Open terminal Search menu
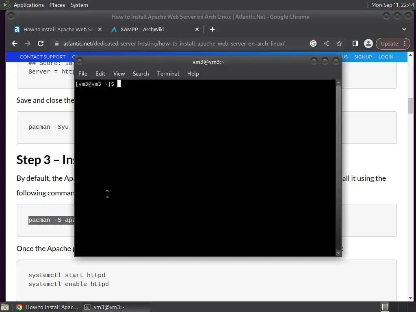The image size is (416, 312). (x=141, y=74)
